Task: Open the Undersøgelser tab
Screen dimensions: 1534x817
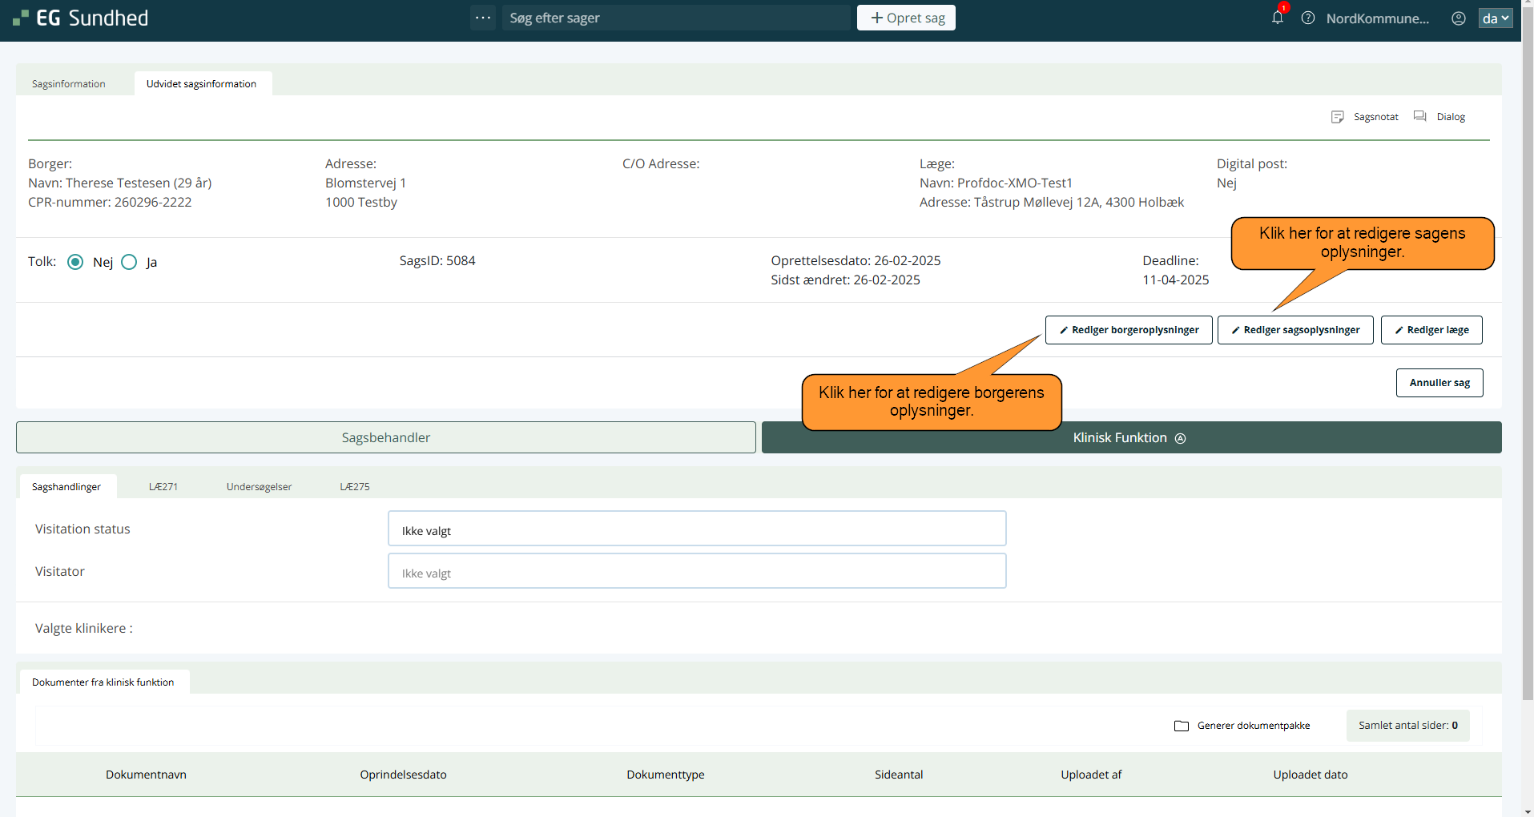Action: (x=259, y=487)
